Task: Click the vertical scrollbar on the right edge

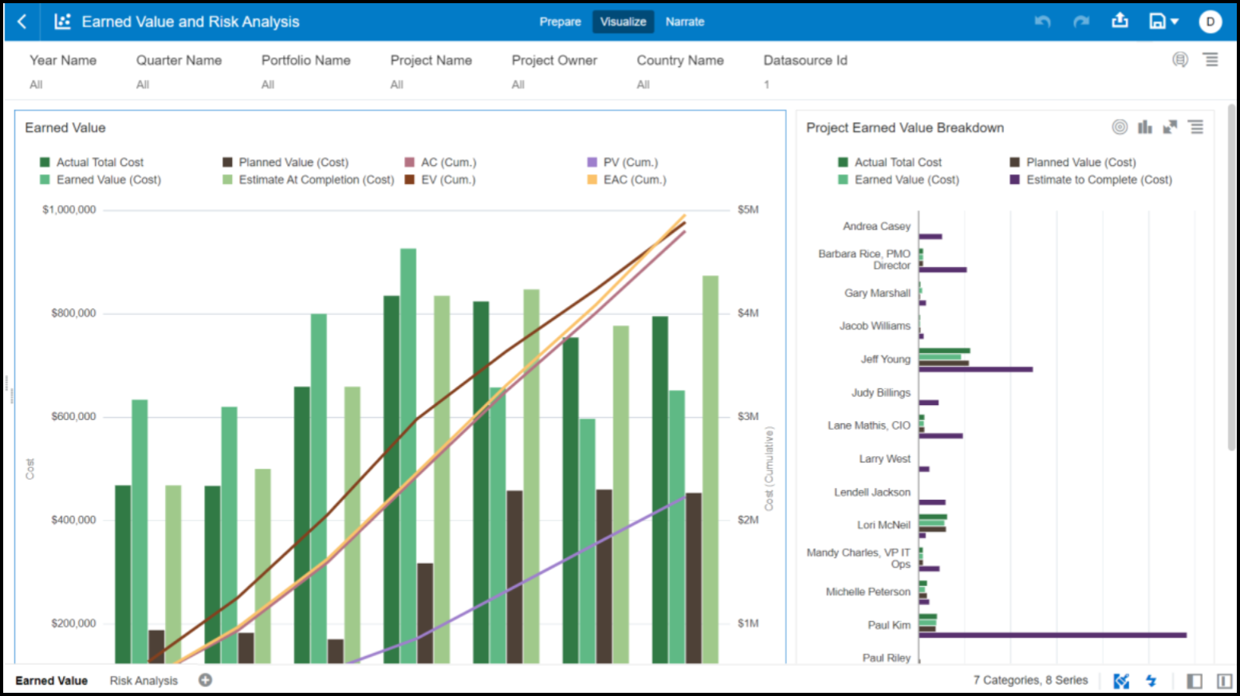Action: click(1231, 279)
